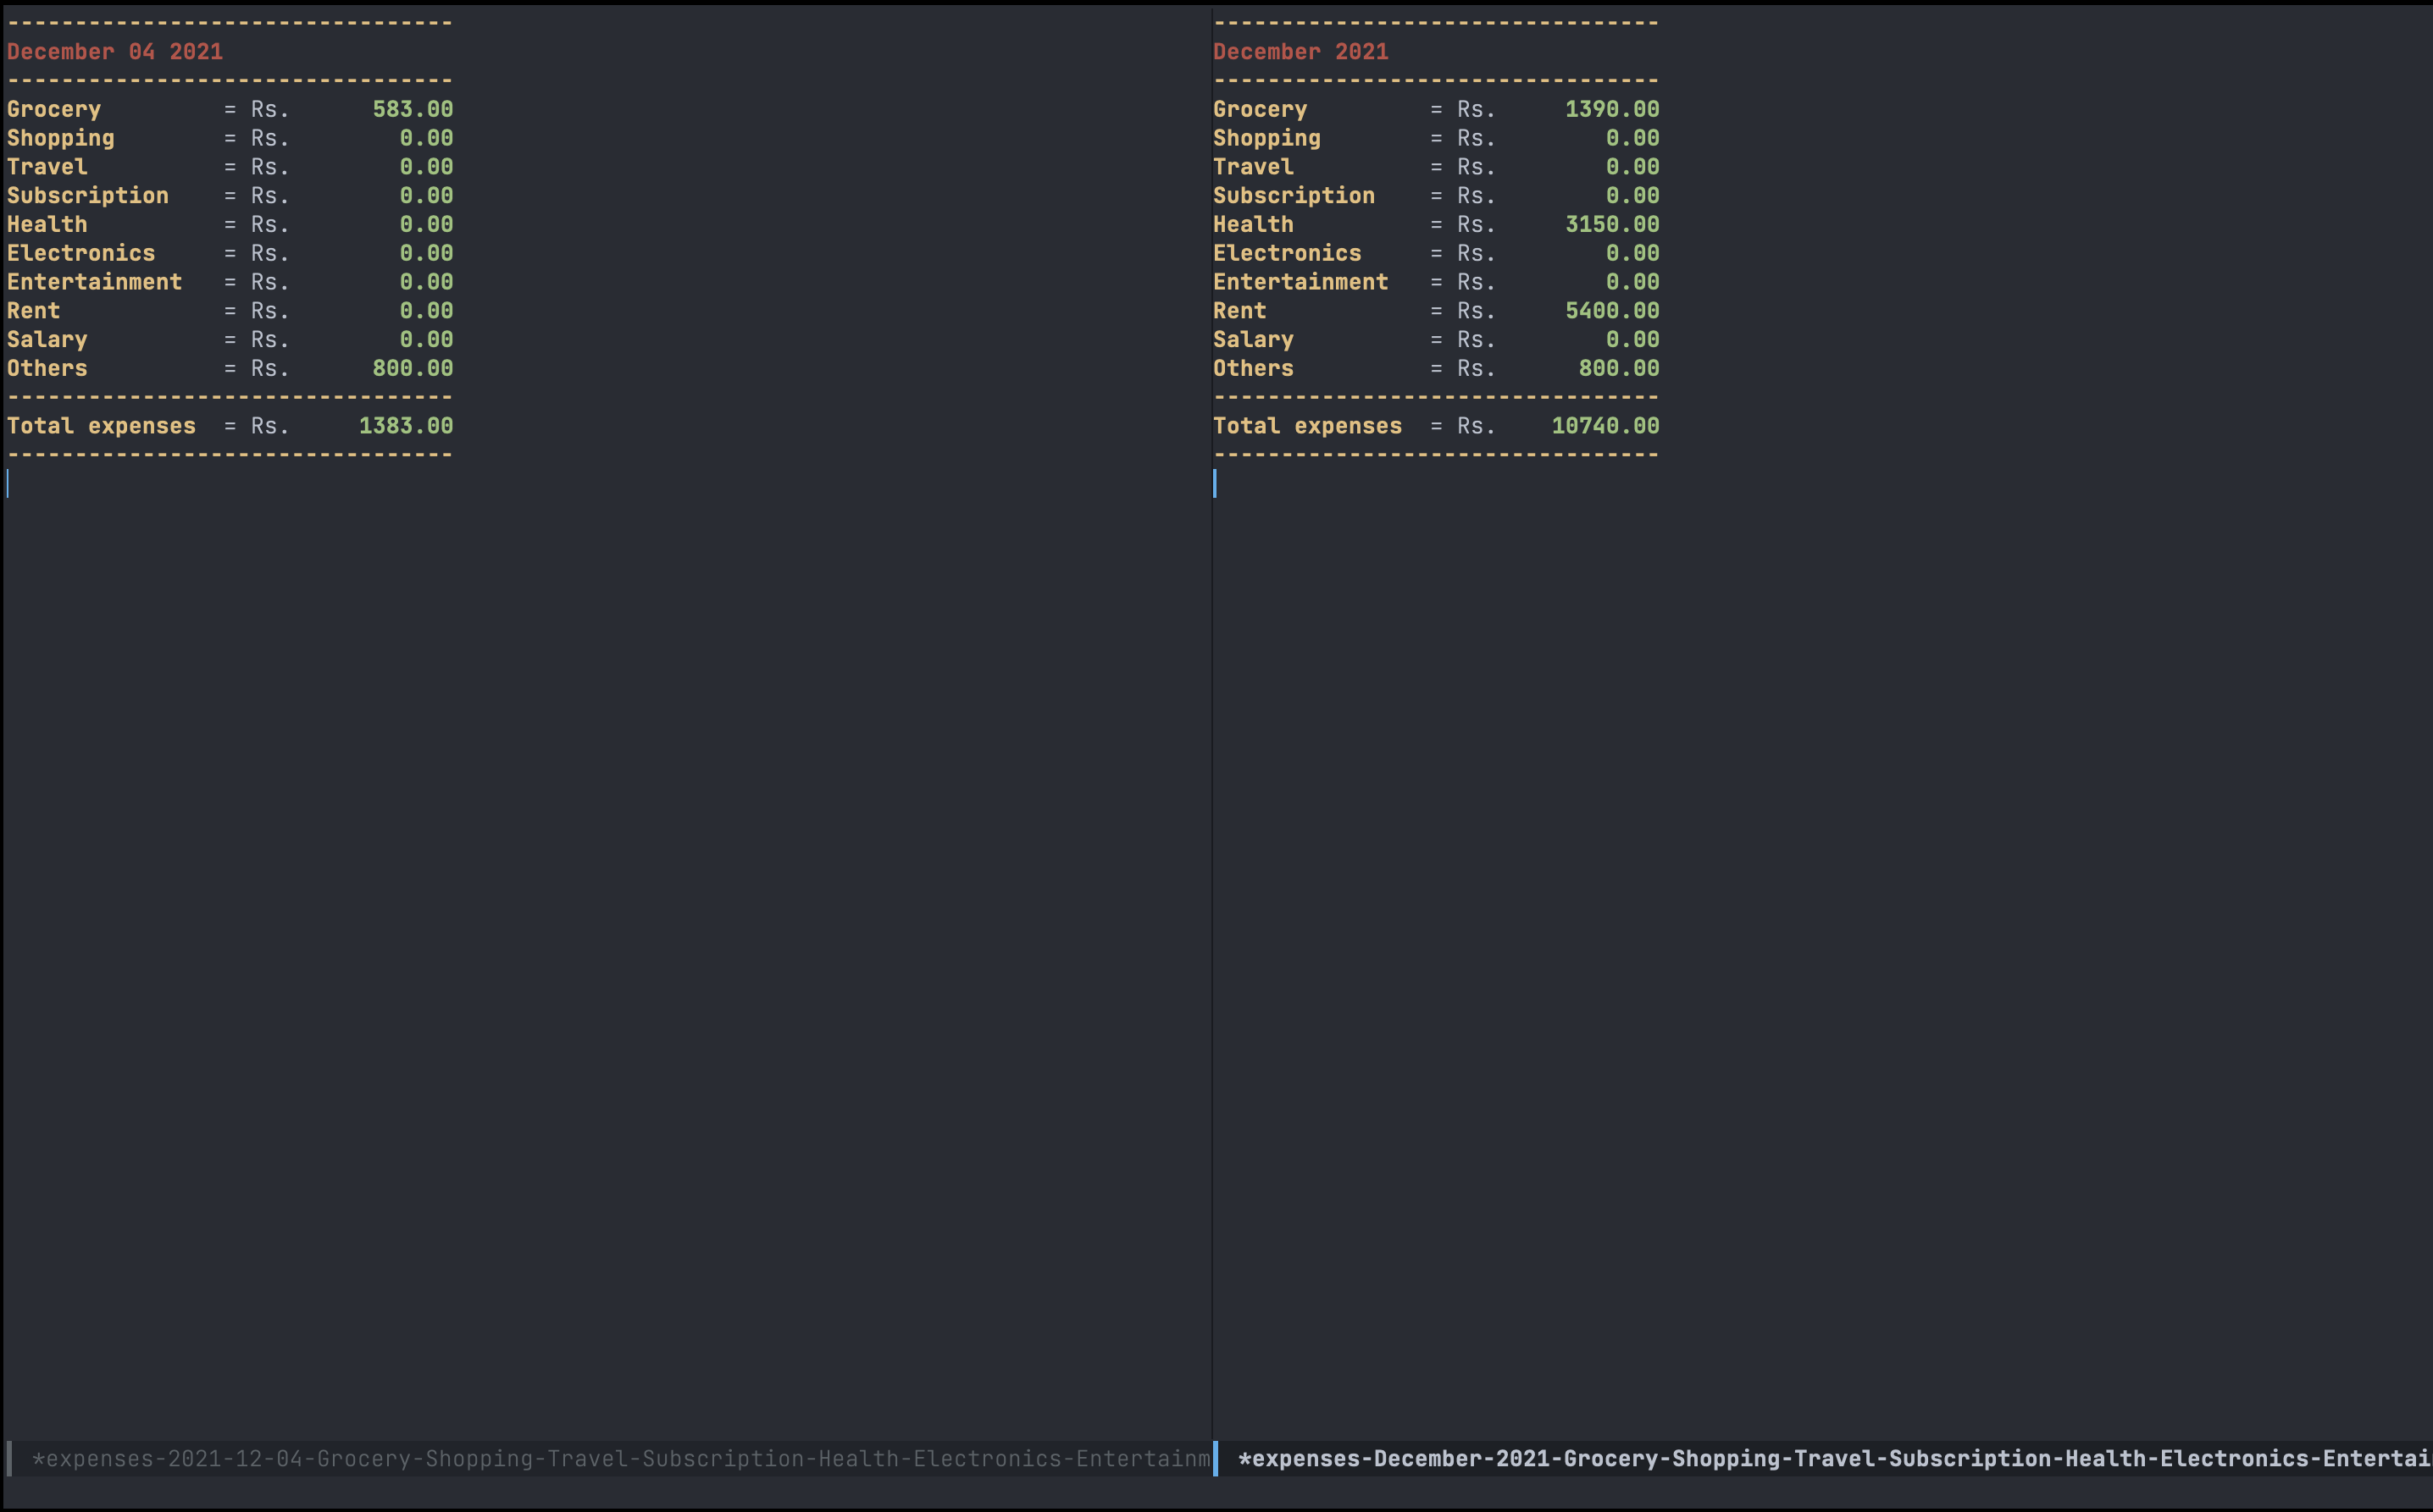Click the 5400.00 Rent amount
The height and width of the screenshot is (1512, 2433).
point(1611,311)
